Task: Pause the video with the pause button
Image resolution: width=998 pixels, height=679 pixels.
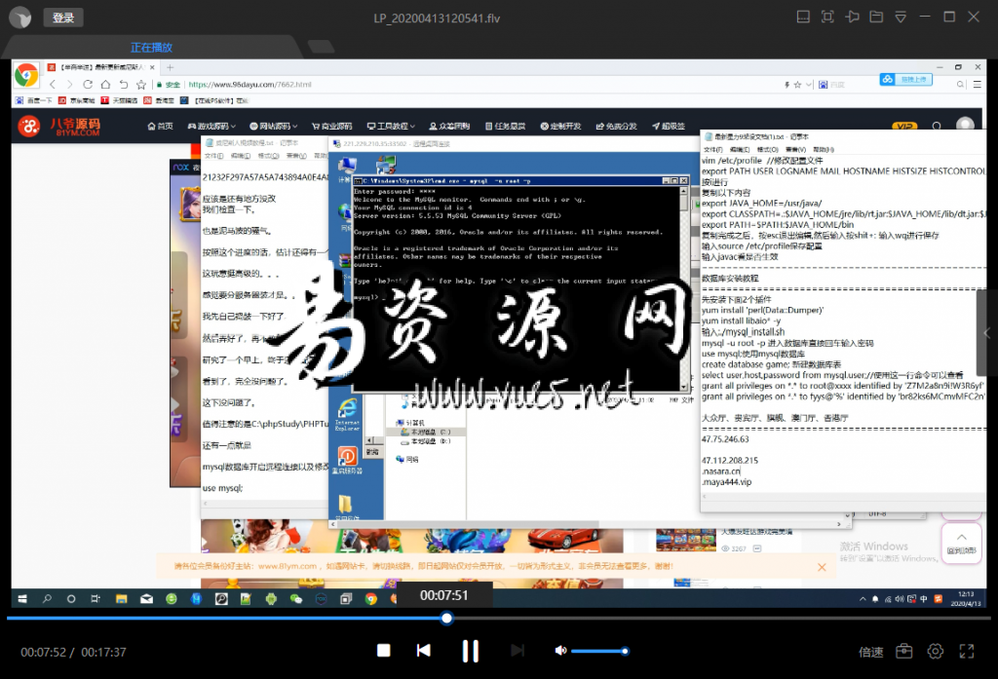Action: click(x=471, y=651)
